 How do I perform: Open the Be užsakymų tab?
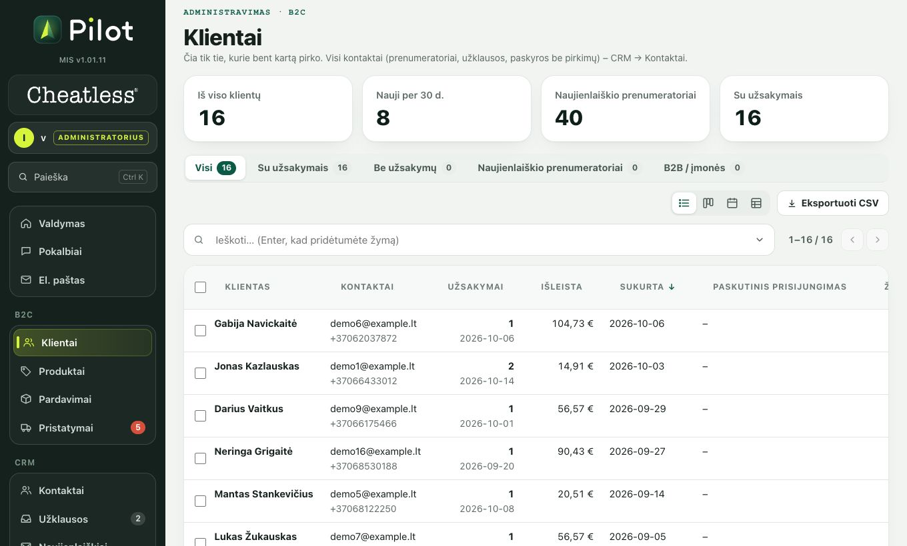pyautogui.click(x=413, y=168)
